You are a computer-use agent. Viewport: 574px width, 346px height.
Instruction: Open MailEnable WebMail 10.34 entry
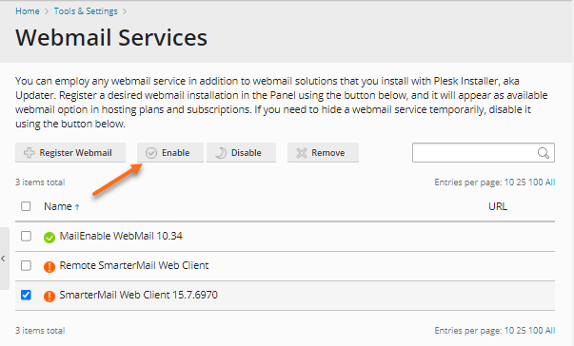coord(121,236)
